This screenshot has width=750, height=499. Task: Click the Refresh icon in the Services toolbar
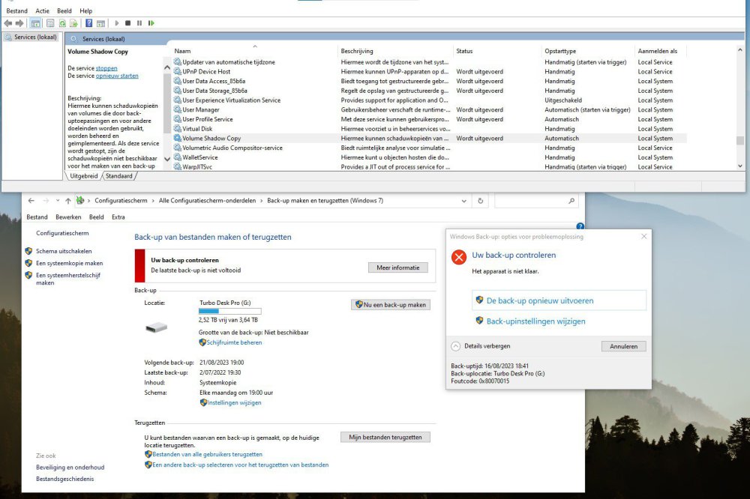tap(63, 22)
